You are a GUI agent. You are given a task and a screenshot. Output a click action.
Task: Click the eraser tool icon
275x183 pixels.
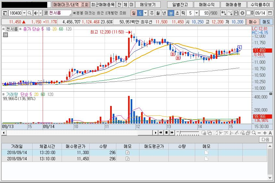point(242,133)
